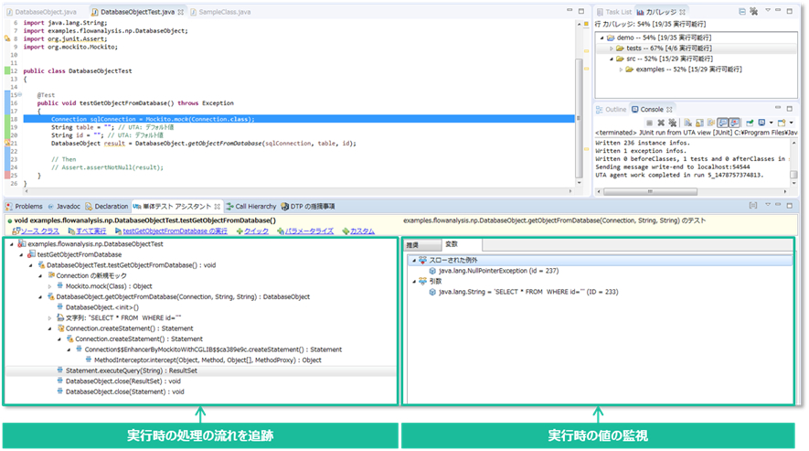
Task: Collapse the testGetObjectFromDatabase tree node
Action: [21, 254]
